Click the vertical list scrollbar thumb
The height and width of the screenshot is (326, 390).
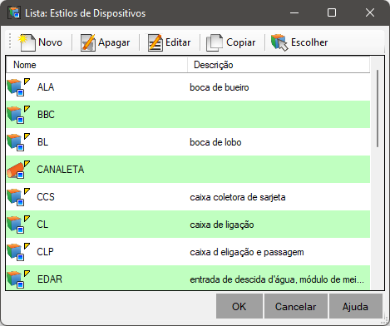click(x=378, y=109)
